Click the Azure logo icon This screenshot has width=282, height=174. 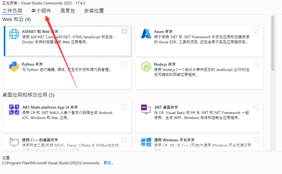[146, 34]
